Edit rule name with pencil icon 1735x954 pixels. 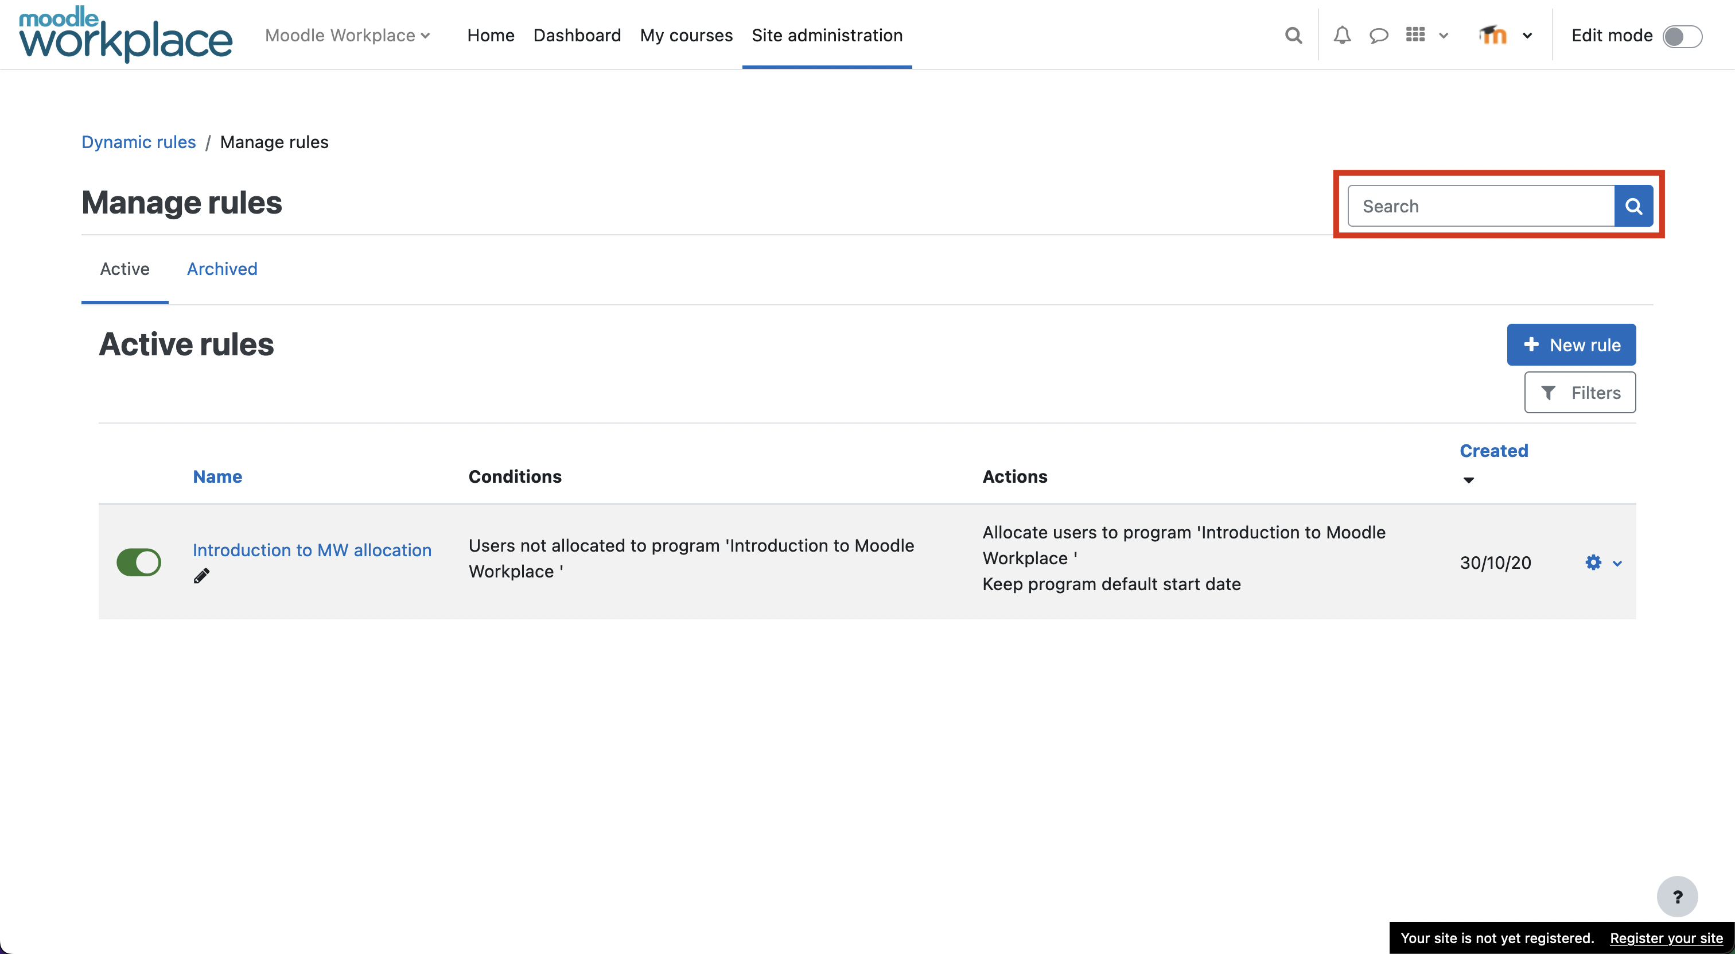point(201,575)
